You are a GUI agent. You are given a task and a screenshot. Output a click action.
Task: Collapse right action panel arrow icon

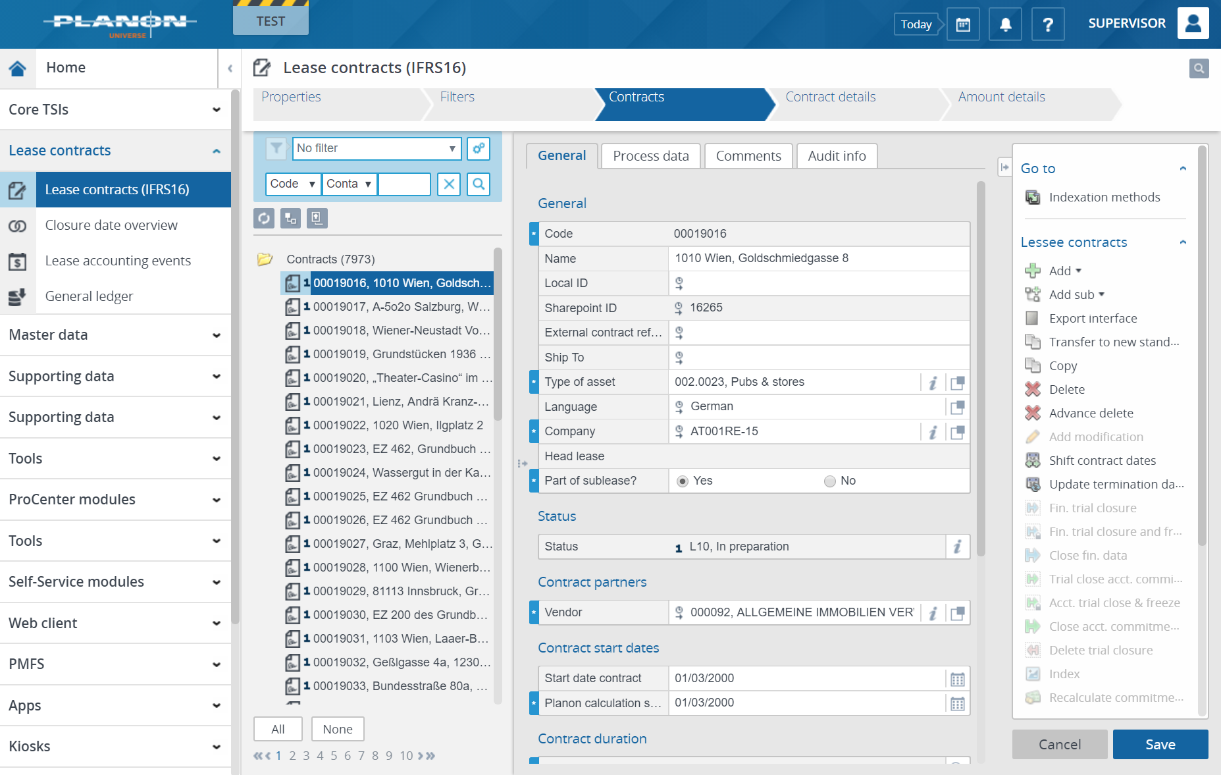[1004, 167]
